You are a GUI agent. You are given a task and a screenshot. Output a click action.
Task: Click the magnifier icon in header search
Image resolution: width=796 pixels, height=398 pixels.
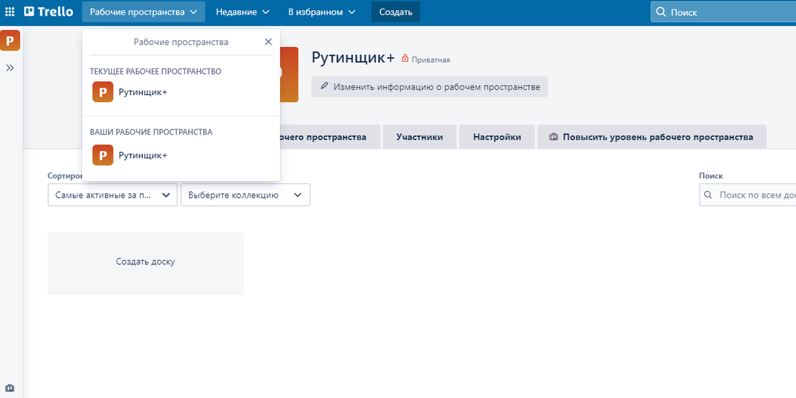661,12
